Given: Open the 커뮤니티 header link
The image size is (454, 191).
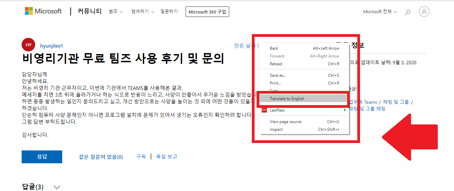Looking at the screenshot, I should pos(90,11).
